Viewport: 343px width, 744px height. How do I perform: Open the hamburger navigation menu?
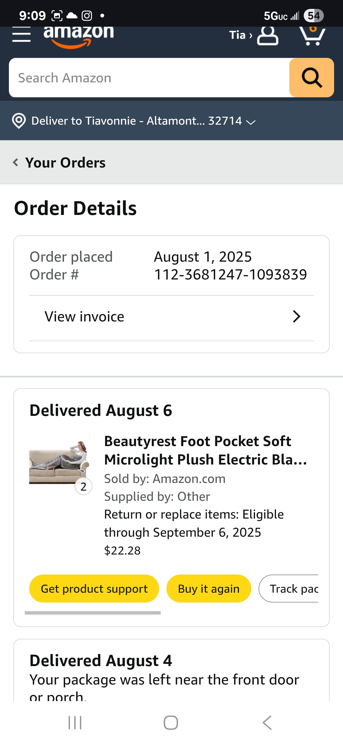click(x=21, y=34)
